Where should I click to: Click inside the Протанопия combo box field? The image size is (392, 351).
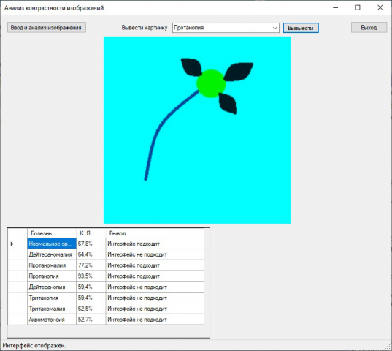coord(222,28)
